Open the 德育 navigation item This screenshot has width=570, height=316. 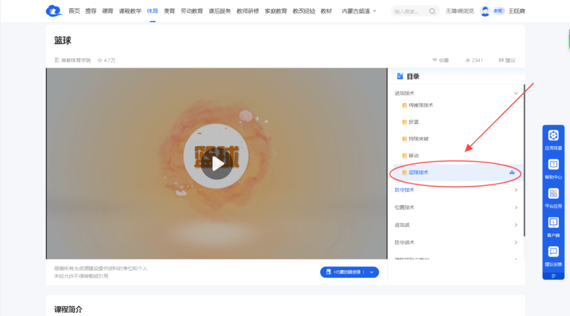pyautogui.click(x=108, y=11)
